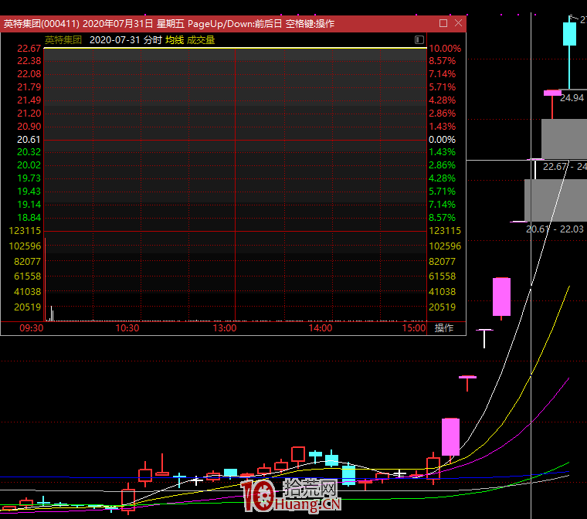Select the large magenta candlestick near the crosshair

click(x=502, y=297)
